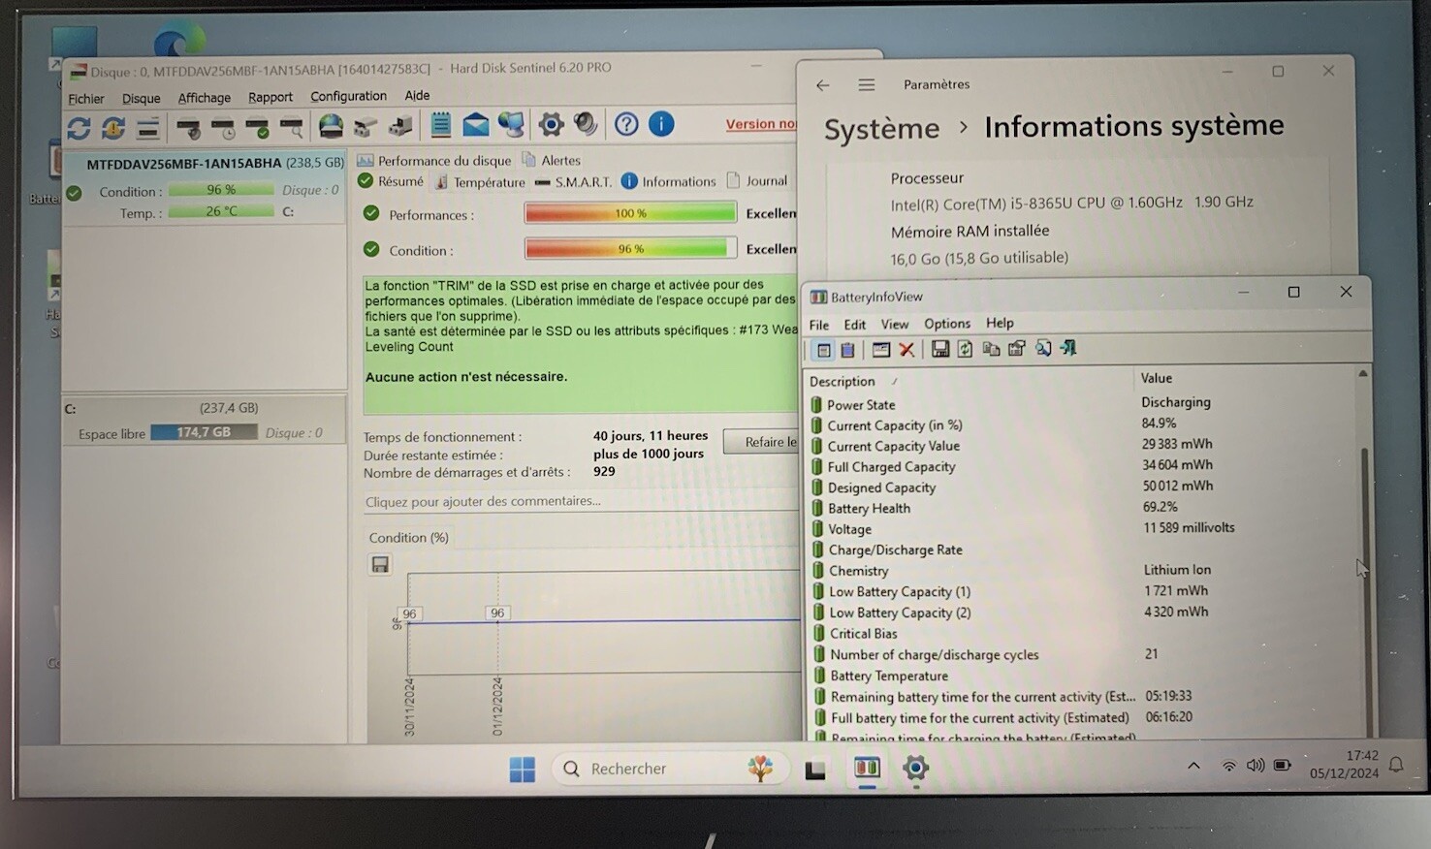Click the refresh disk information icon
The image size is (1431, 849).
point(79,127)
